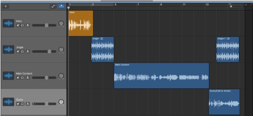253x116 pixels.
Task: Solo the Jingle track with headphones icon
Action: [23, 52]
